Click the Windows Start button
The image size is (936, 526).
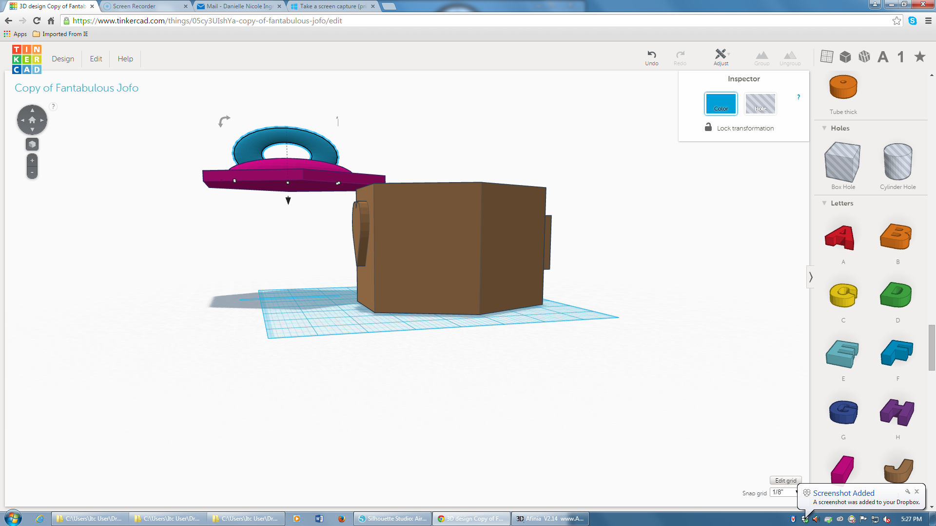tap(13, 518)
